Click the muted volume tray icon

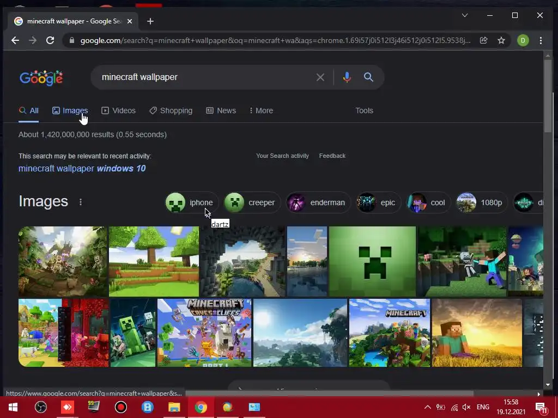click(466, 407)
